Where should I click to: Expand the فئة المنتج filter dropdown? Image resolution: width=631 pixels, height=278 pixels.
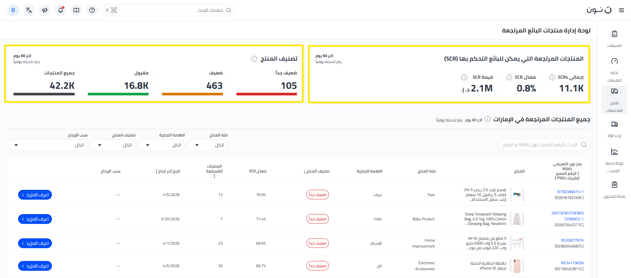click(207, 145)
